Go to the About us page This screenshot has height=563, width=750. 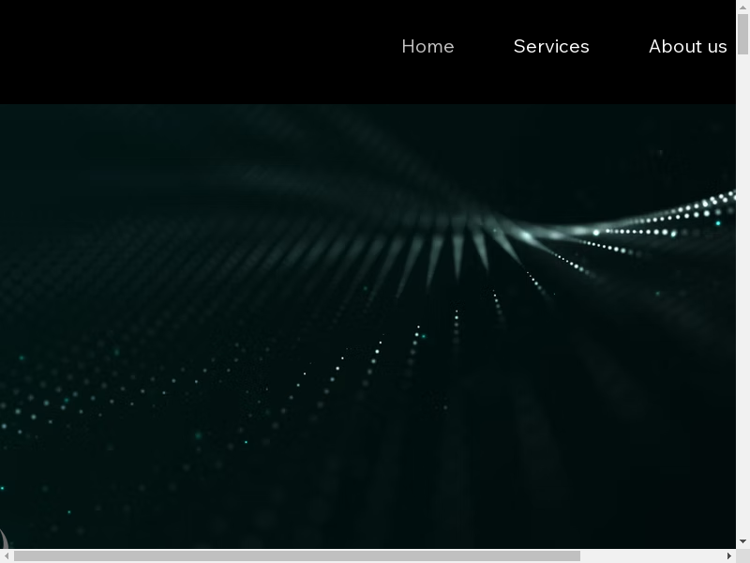pyautogui.click(x=687, y=46)
